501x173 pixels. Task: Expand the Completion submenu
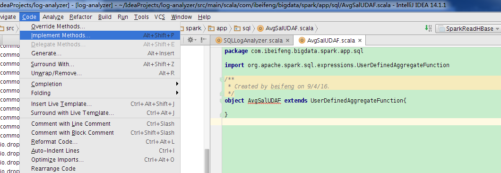[x=100, y=84]
